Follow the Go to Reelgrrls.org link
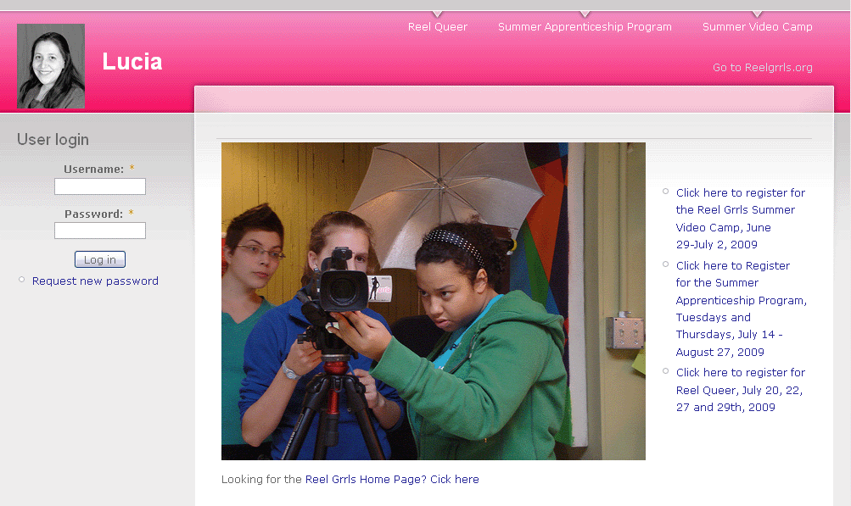Image resolution: width=851 pixels, height=506 pixels. coord(762,67)
